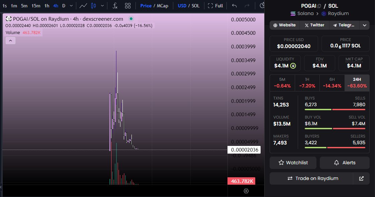Select the 15m timeframe

click(x=36, y=6)
